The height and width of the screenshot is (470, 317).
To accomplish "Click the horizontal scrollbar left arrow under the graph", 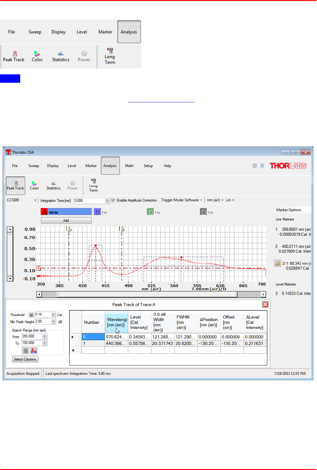I will (x=39, y=294).
